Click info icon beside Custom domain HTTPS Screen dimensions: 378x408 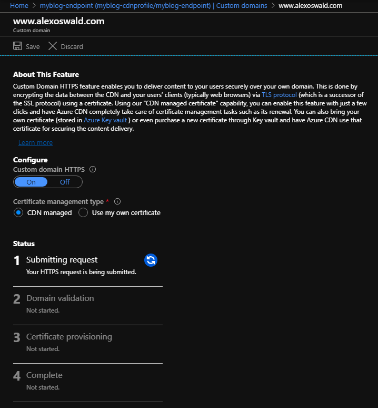pos(93,169)
